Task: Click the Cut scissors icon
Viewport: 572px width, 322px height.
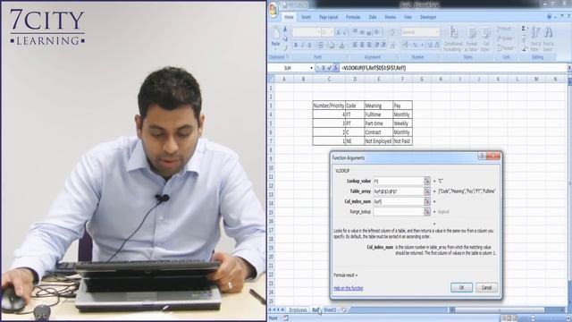Action: pyautogui.click(x=285, y=30)
